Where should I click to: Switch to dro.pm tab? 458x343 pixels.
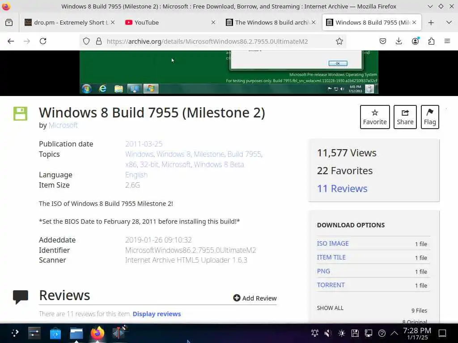(69, 22)
